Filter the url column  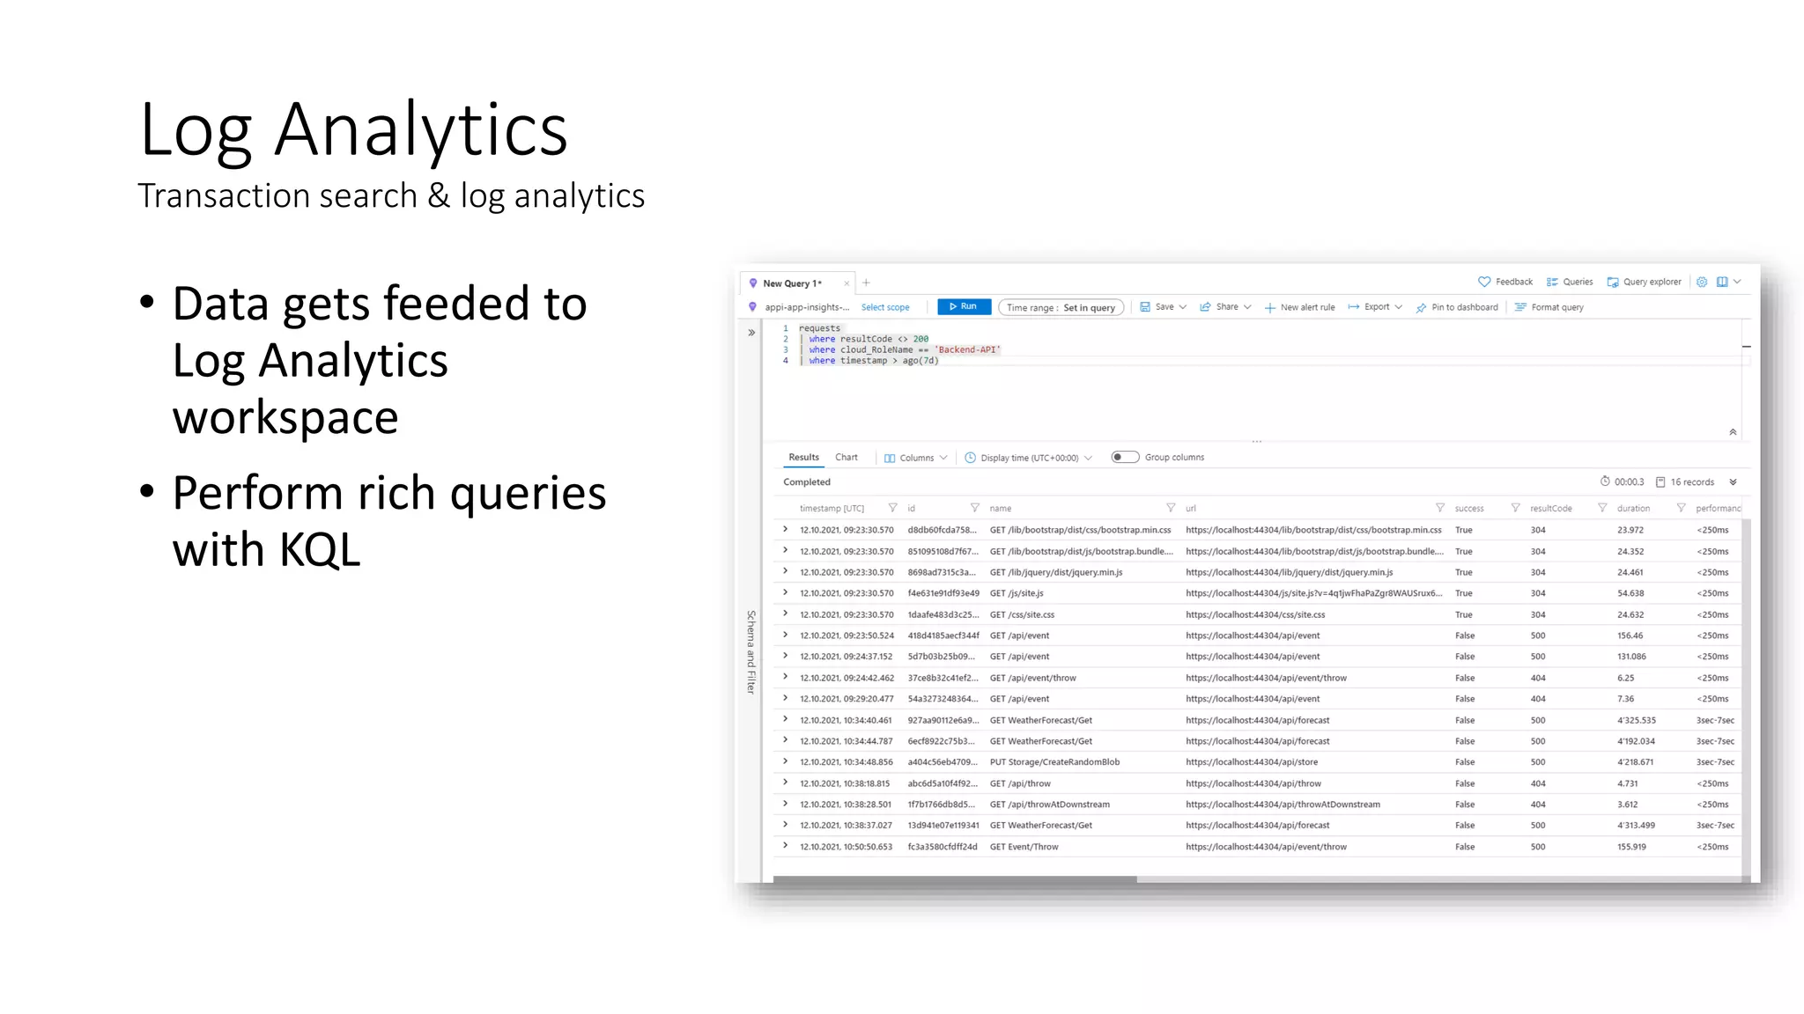pyautogui.click(x=1440, y=508)
